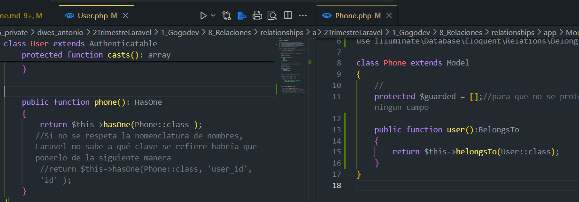This screenshot has height=202, width=579.
Task: Close the User.php tab
Action: tap(125, 16)
